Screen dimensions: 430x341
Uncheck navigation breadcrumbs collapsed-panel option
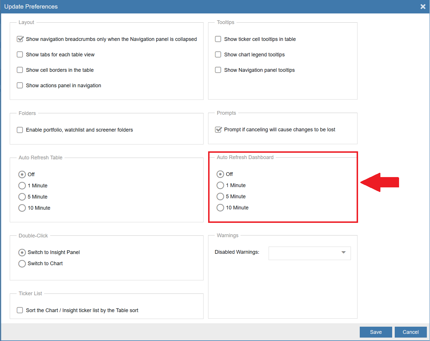[20, 39]
